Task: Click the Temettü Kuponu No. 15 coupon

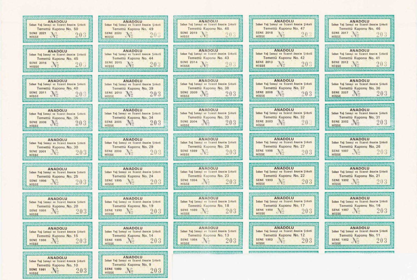Action: coord(58,236)
